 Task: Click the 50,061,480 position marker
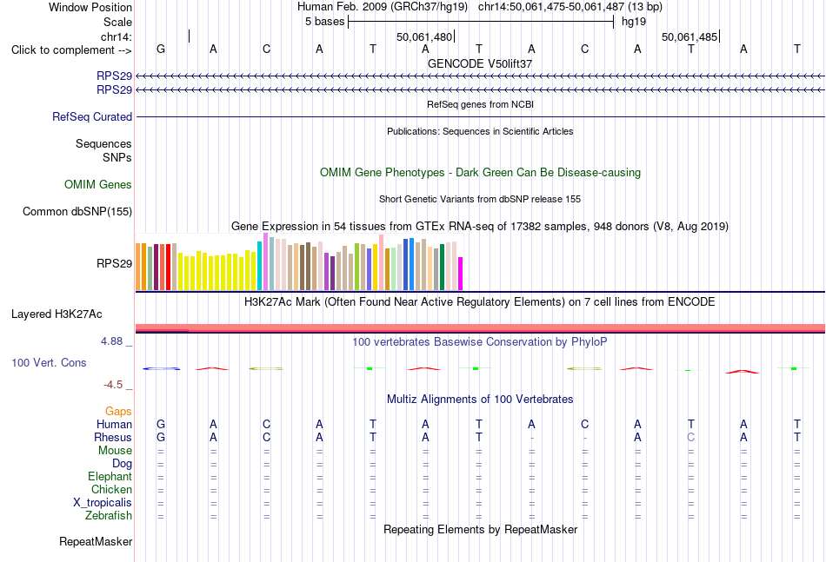[x=424, y=36]
